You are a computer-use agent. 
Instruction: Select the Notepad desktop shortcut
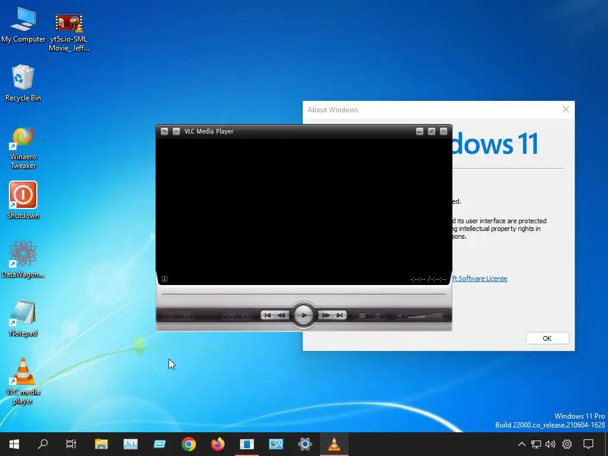tap(23, 318)
